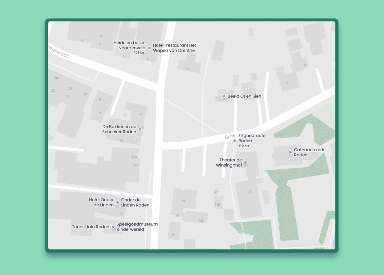Open the Heide en bos in Noordenveld label
Screen dimensions: 384x275
pyautogui.click(x=130, y=46)
